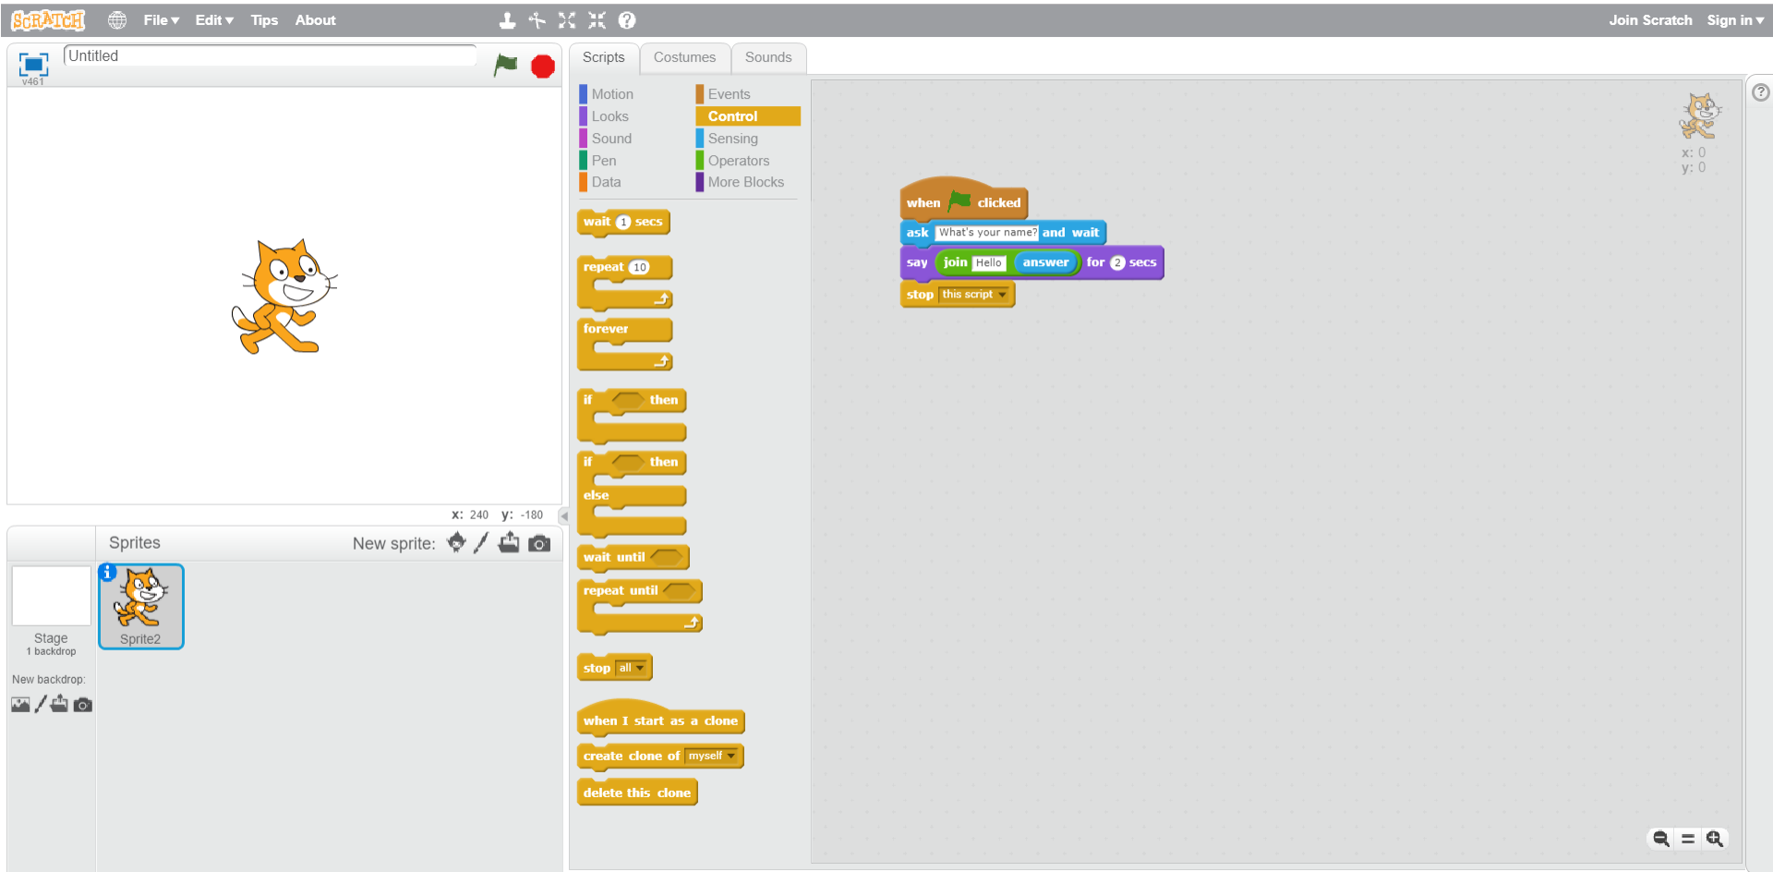Open the Sign in dropdown
1773x872 pixels.
(1734, 20)
